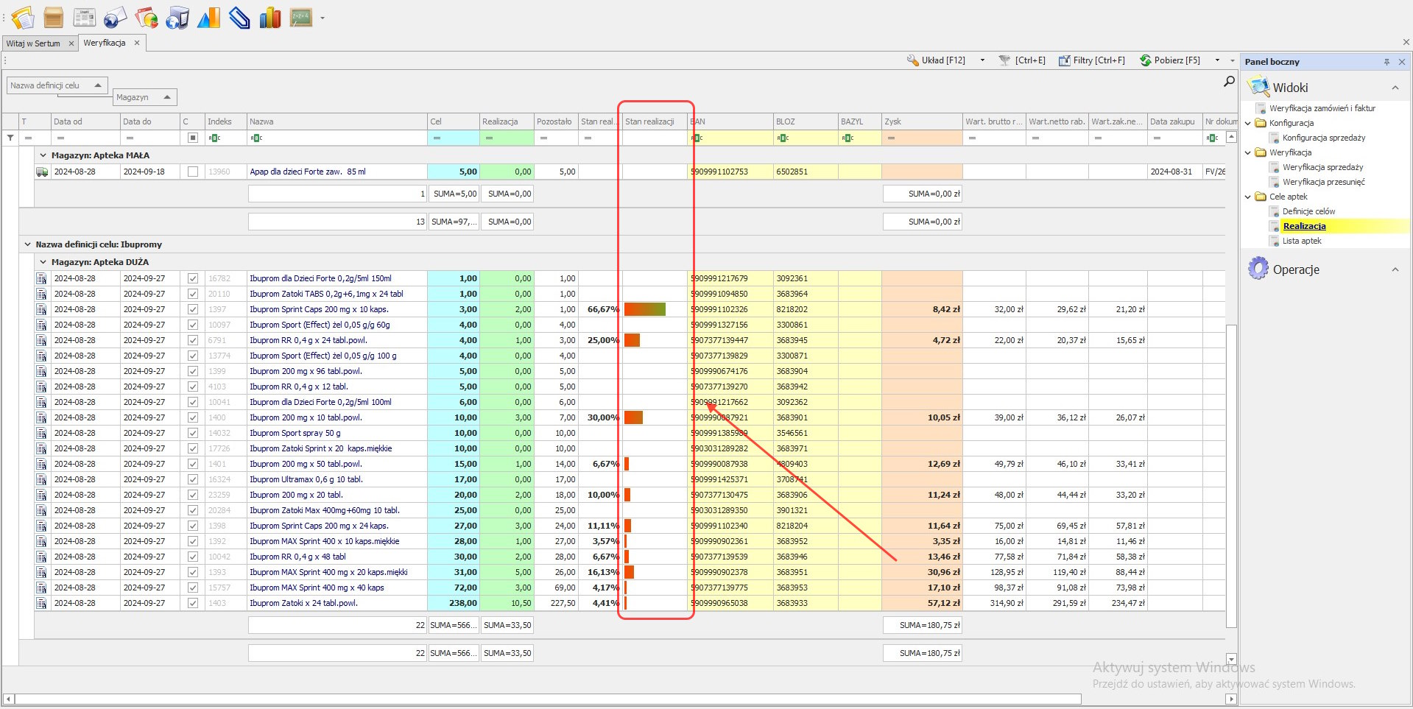The width and height of the screenshot is (1413, 709).
Task: Open the newspaper icon in top toolbar
Action: (x=85, y=17)
